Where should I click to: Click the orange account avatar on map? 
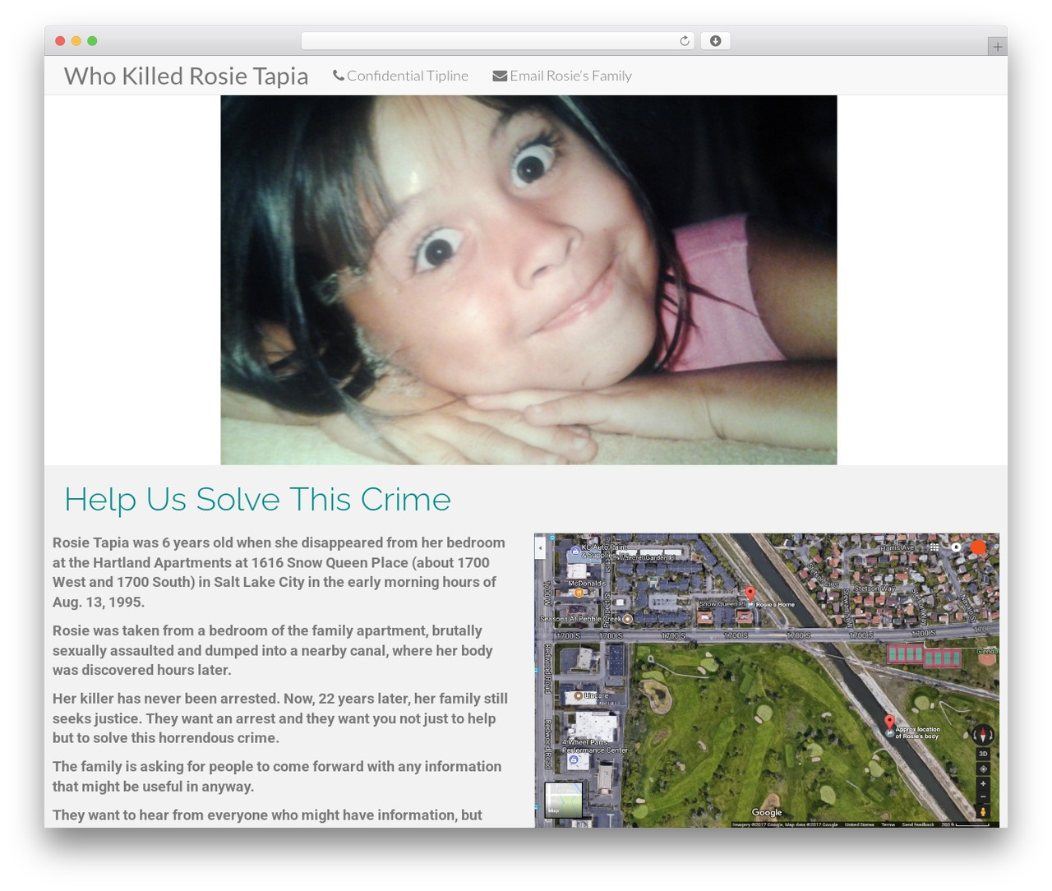[x=978, y=547]
